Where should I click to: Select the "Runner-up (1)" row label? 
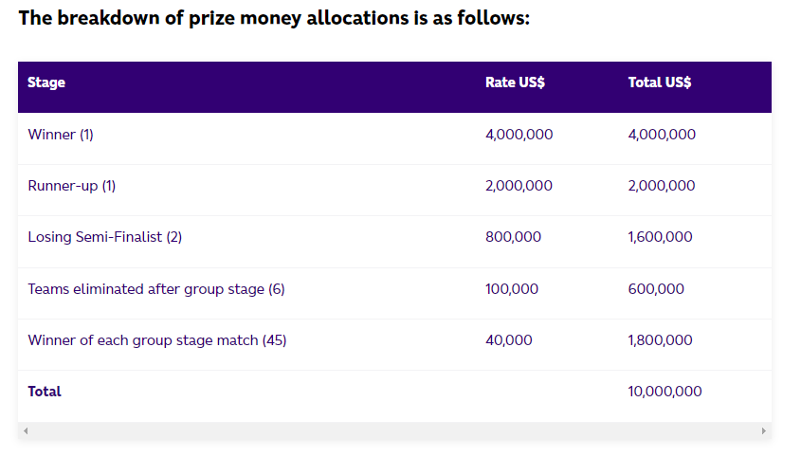pyautogui.click(x=72, y=186)
